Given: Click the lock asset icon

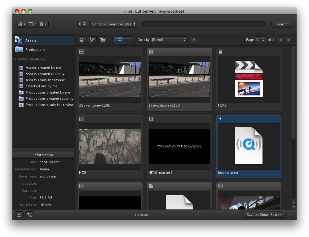Looking at the screenshot, I should pyautogui.click(x=82, y=40).
